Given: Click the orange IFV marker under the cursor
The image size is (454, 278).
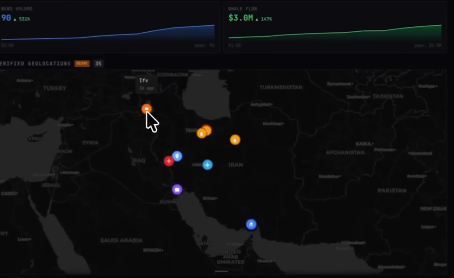Looking at the screenshot, I should (x=146, y=109).
